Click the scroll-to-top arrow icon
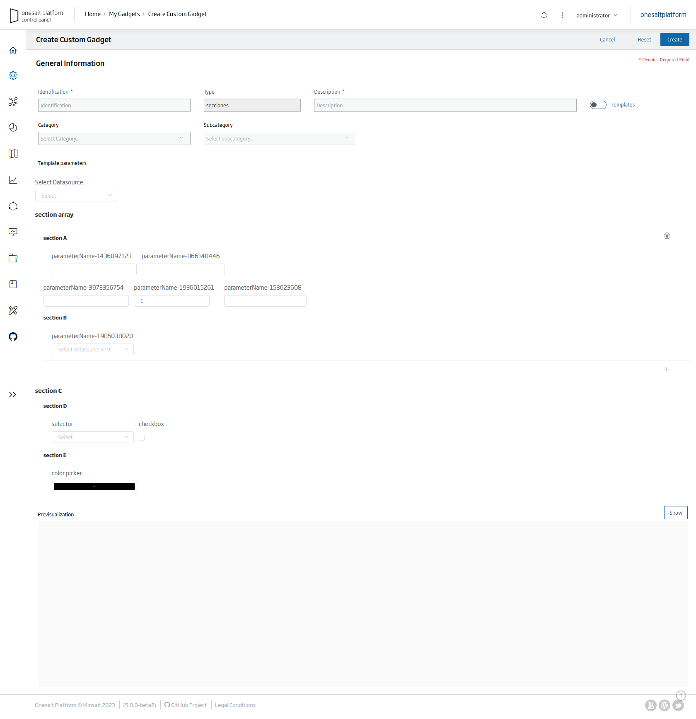This screenshot has width=696, height=719. point(681,695)
